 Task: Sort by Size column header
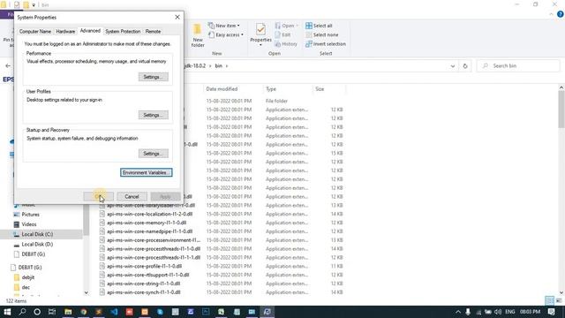click(x=320, y=88)
